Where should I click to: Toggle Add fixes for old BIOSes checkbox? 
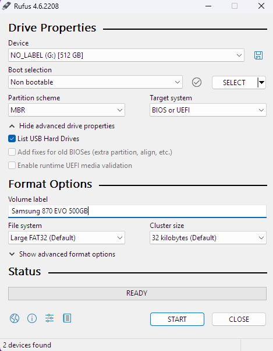pos(12,152)
